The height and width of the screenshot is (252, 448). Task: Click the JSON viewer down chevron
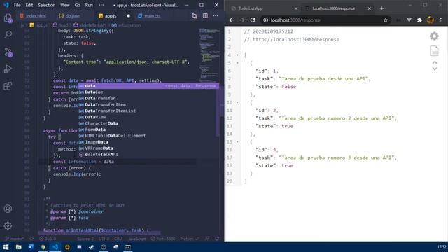pos(435,69)
